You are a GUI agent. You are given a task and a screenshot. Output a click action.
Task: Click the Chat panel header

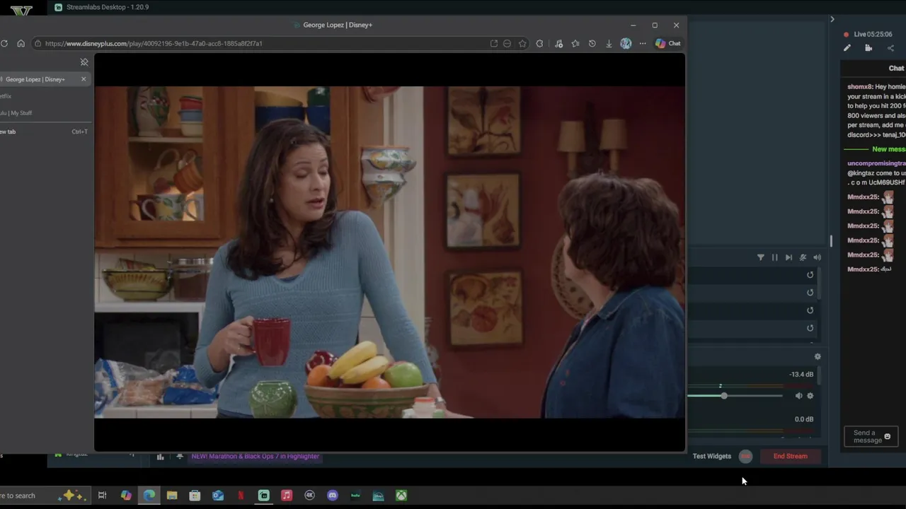896,69
